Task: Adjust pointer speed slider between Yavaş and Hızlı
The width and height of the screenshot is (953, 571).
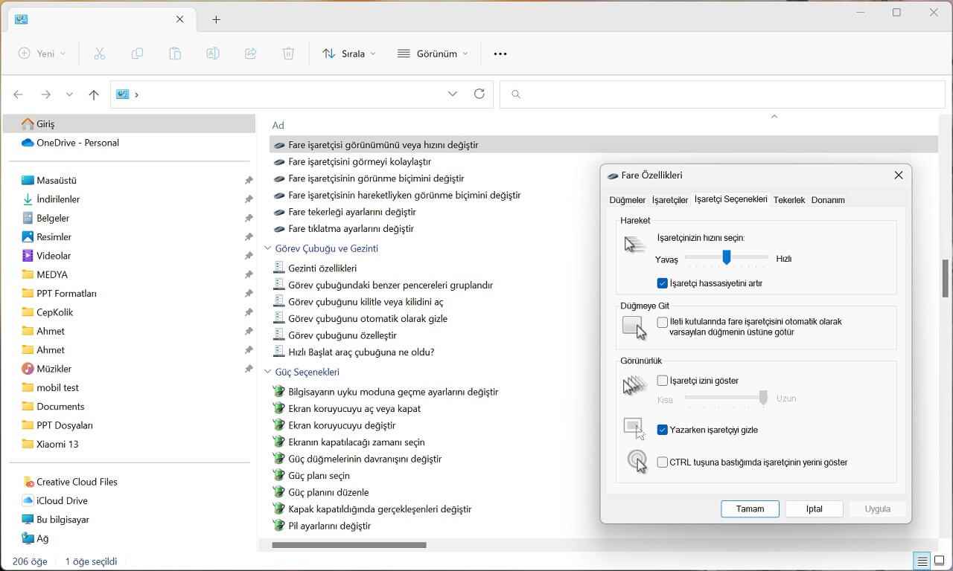Action: click(x=727, y=257)
